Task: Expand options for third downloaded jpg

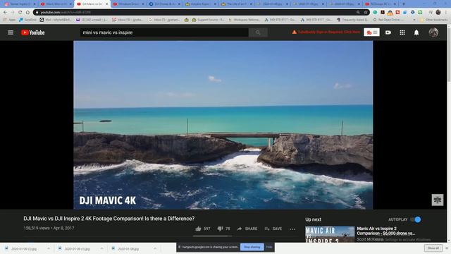Action: pyautogui.click(x=155, y=248)
